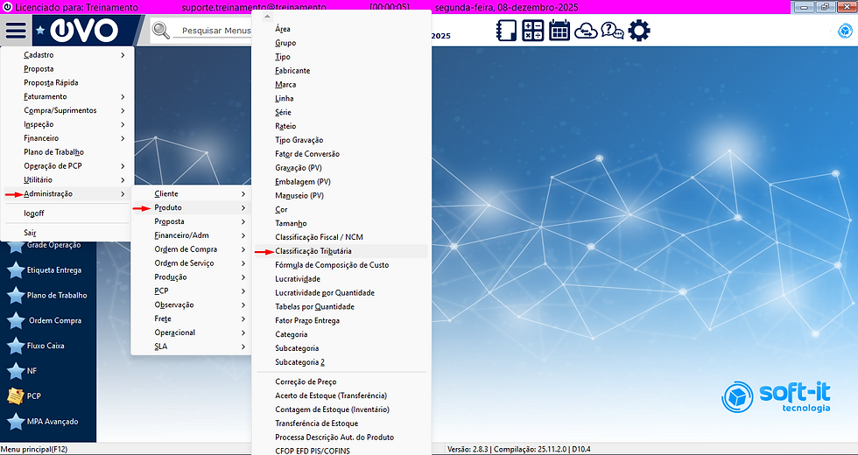Expand the Compra/Suprimentos submenu
The width and height of the screenshot is (858, 455).
(67, 110)
